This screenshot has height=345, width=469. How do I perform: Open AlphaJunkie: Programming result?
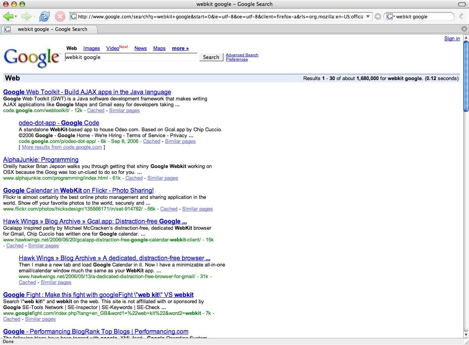[41, 160]
